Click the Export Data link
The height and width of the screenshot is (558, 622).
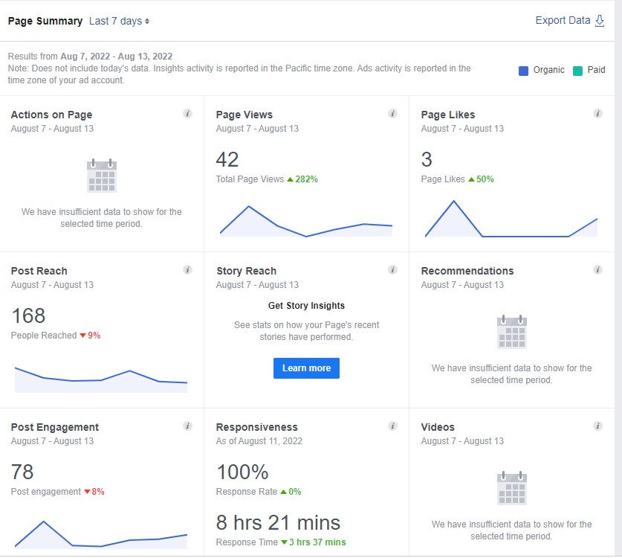click(x=563, y=21)
